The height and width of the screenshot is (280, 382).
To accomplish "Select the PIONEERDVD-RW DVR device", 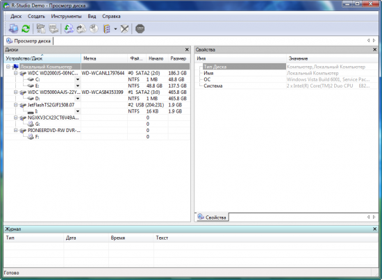I will pyautogui.click(x=54, y=131).
